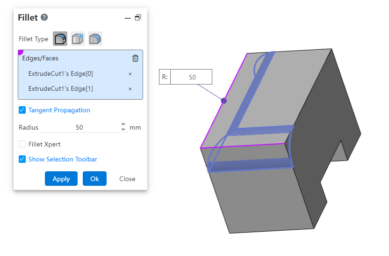The image size is (389, 256).
Task: Minimize the Fillet dialog
Action: pyautogui.click(x=128, y=18)
